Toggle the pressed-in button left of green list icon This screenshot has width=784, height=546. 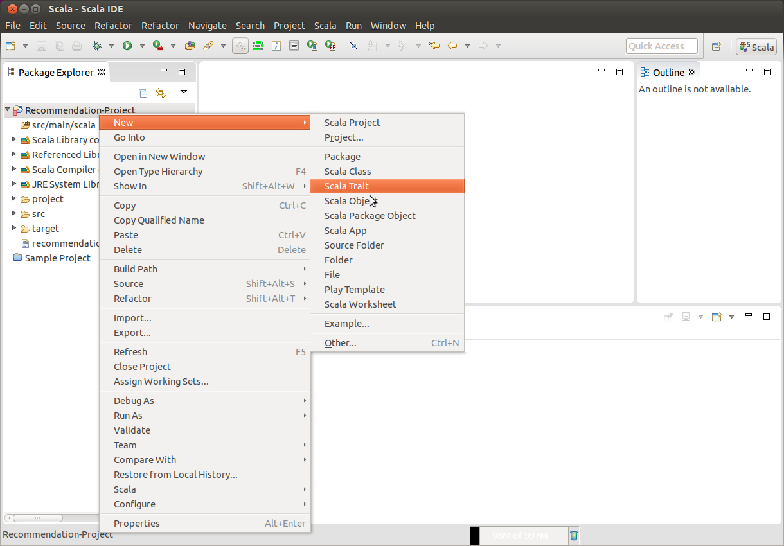240,46
